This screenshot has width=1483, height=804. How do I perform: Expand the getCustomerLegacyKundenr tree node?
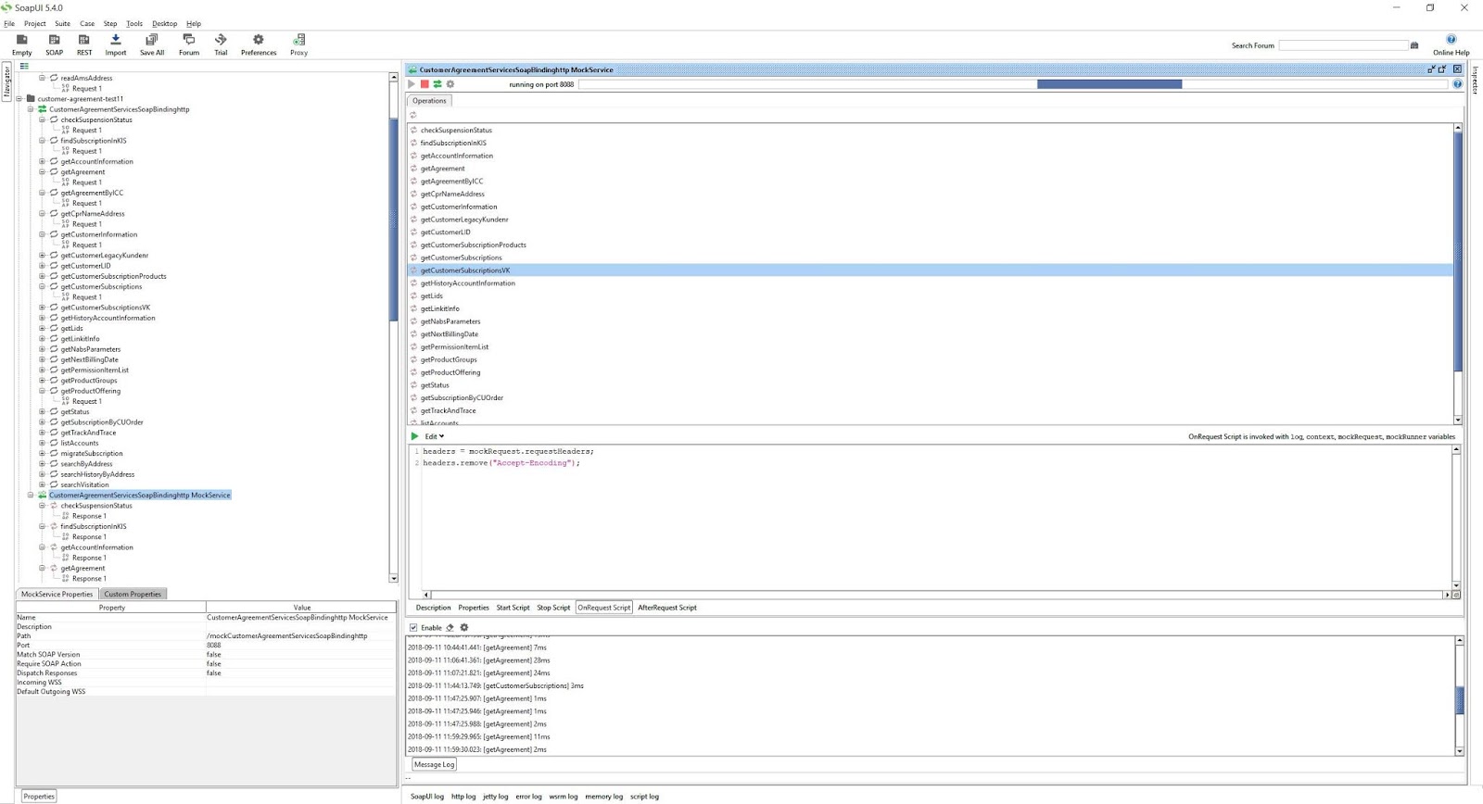click(x=42, y=256)
